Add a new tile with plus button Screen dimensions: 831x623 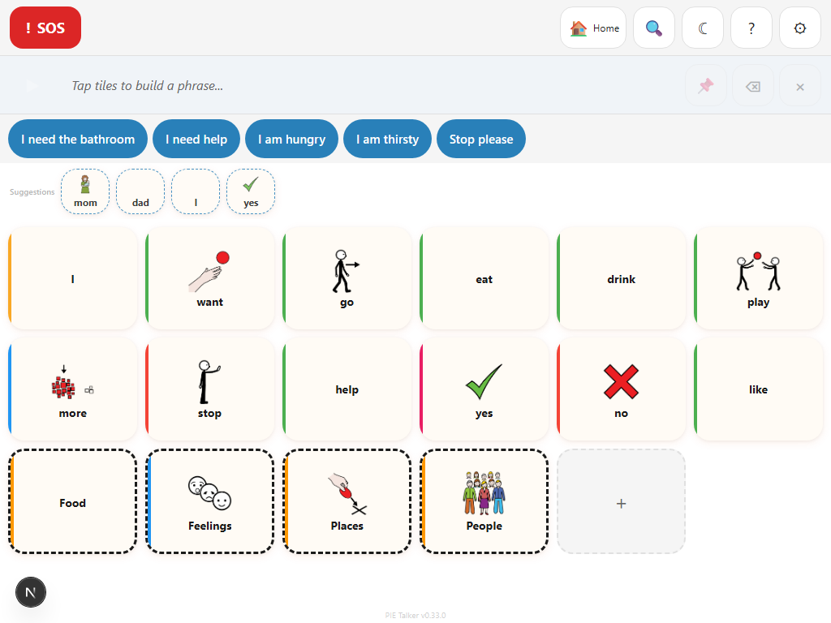point(621,502)
